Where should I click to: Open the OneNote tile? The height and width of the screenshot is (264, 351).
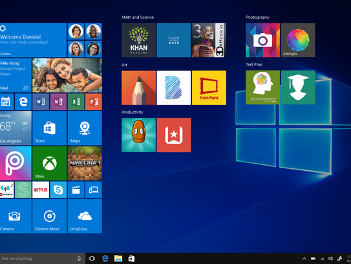pos(58,102)
